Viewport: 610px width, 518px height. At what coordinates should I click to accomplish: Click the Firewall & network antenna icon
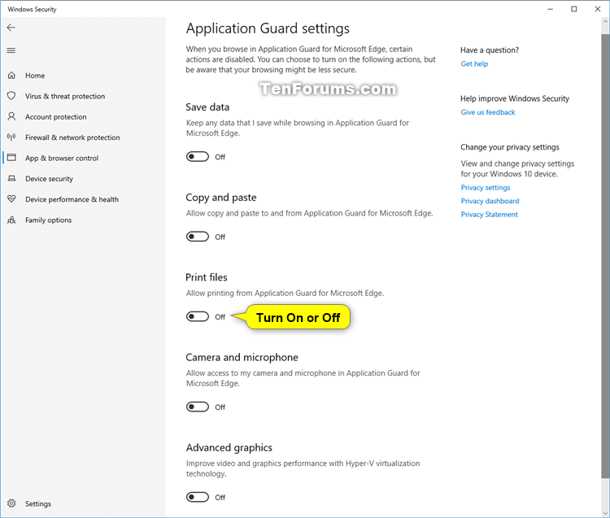[11, 137]
